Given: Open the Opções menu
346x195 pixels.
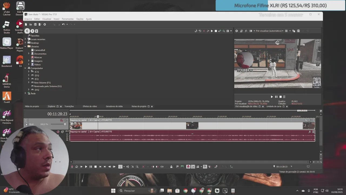Looking at the screenshot, I should [x=80, y=19].
